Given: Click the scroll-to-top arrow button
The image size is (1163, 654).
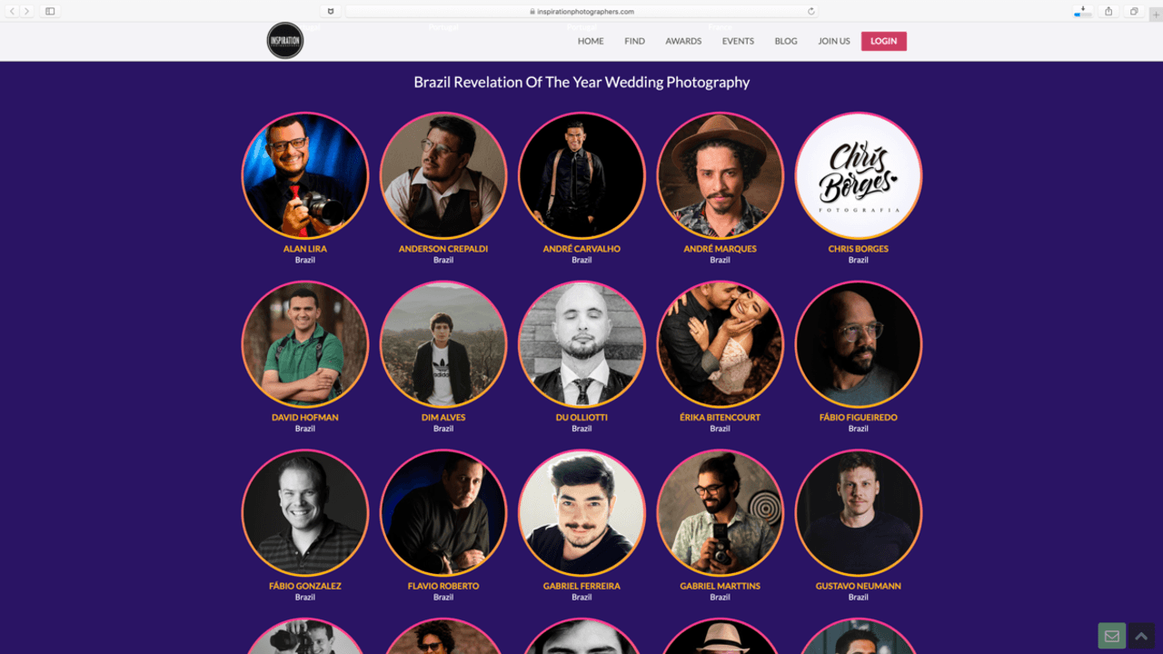Looking at the screenshot, I should click(1141, 636).
